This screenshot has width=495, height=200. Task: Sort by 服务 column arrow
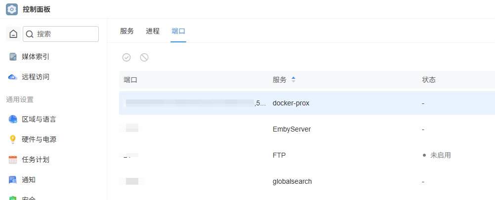tap(293, 80)
